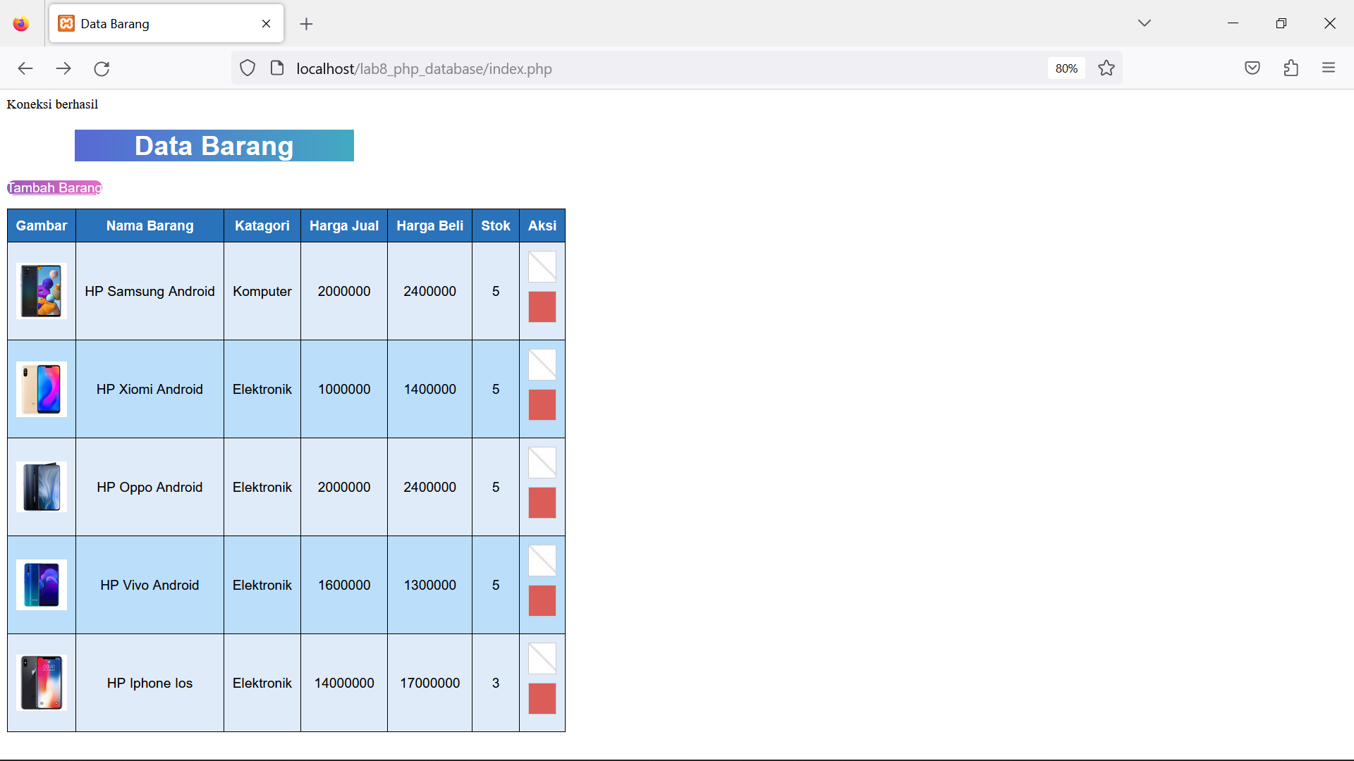The height and width of the screenshot is (761, 1354).
Task: Click the back navigation arrow
Action: [x=25, y=68]
